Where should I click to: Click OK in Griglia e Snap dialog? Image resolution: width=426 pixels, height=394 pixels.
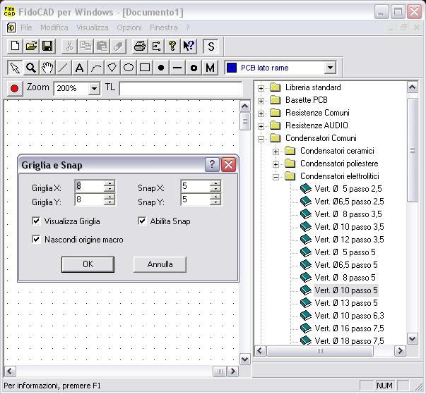point(88,264)
